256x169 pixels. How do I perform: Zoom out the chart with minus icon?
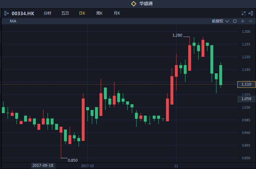pos(250,21)
